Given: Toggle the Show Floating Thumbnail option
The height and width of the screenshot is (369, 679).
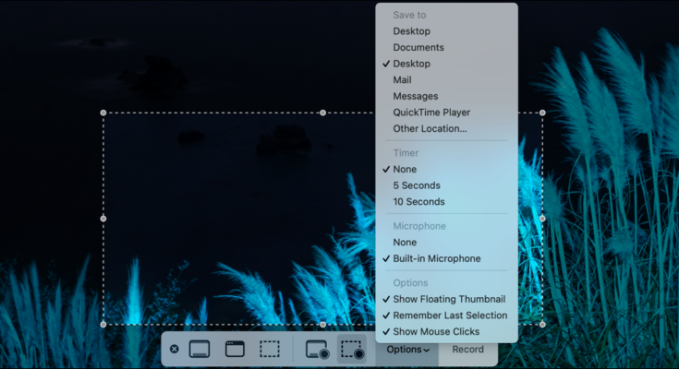Looking at the screenshot, I should click(x=448, y=299).
